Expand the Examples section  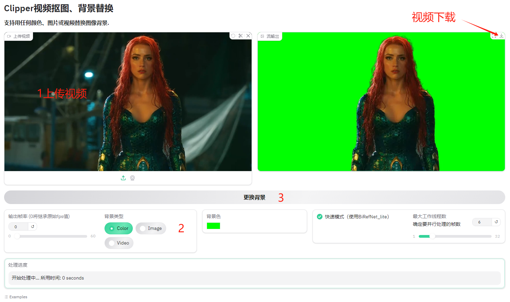(16, 297)
